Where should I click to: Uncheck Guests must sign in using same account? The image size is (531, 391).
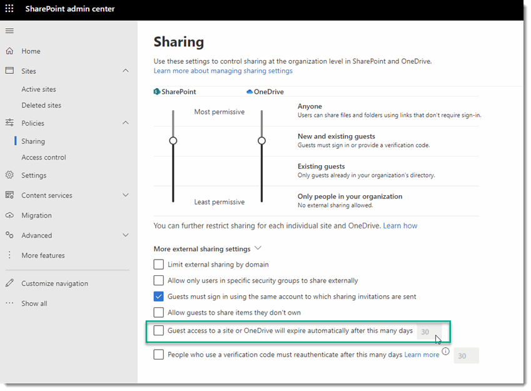[x=159, y=297]
